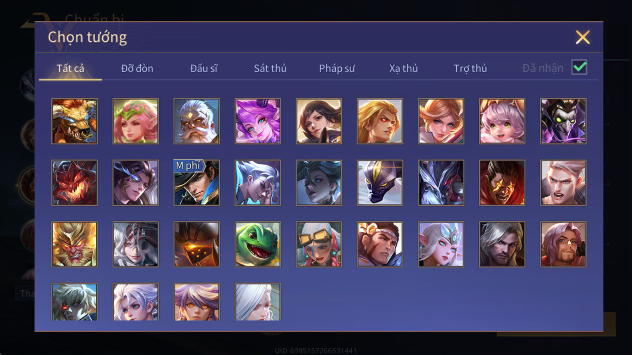The width and height of the screenshot is (632, 355).
Task: Switch to the 'Đỡ đòn' tab
Action: pyautogui.click(x=137, y=68)
